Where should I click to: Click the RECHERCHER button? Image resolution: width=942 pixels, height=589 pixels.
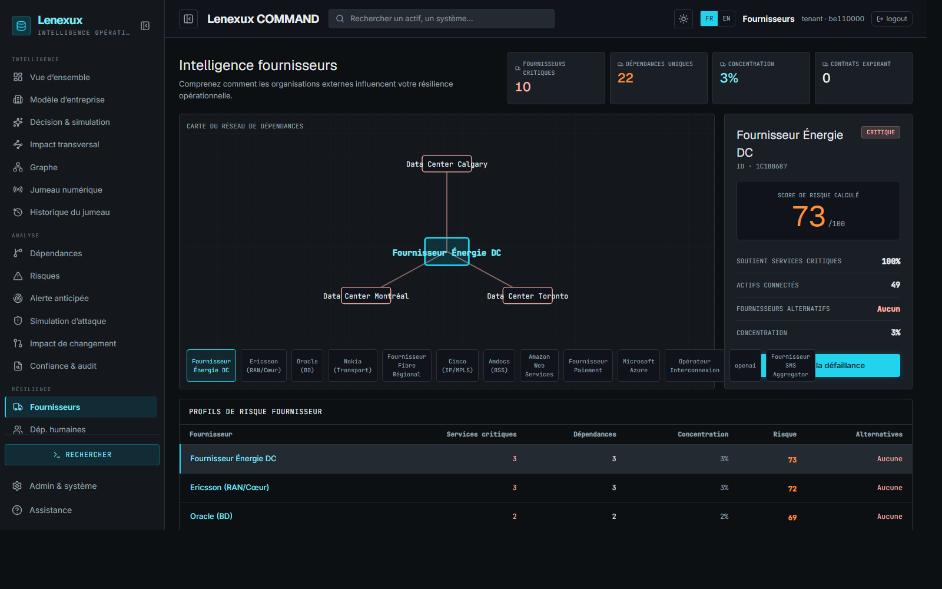[82, 455]
